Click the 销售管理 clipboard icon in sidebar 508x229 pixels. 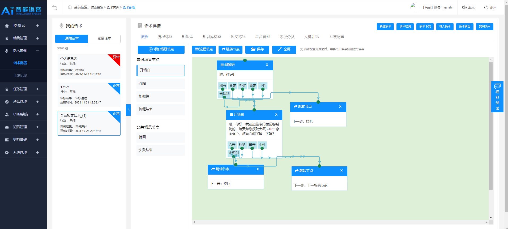[x=7, y=38]
